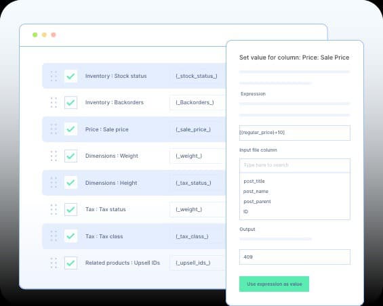Click the {_weight_} field in Dimensions : Weight row
Viewport: 383px width, 306px height.
(198, 156)
